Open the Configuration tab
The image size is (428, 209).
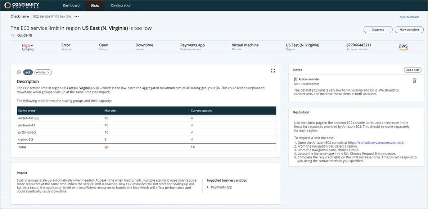pyautogui.click(x=121, y=5)
